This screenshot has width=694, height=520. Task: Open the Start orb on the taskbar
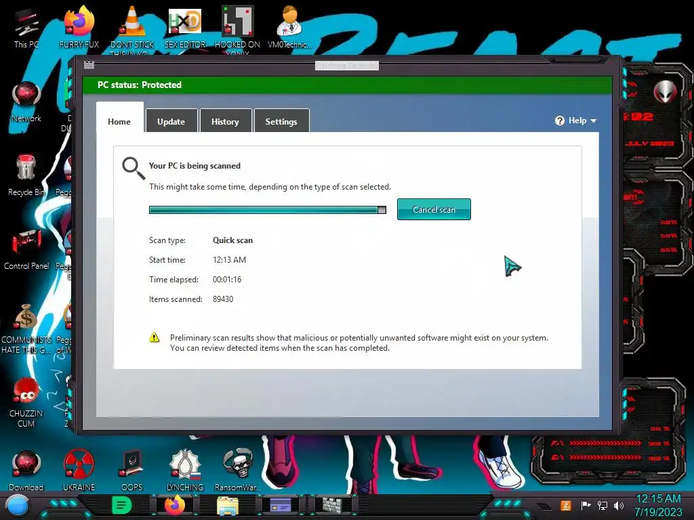tap(18, 506)
